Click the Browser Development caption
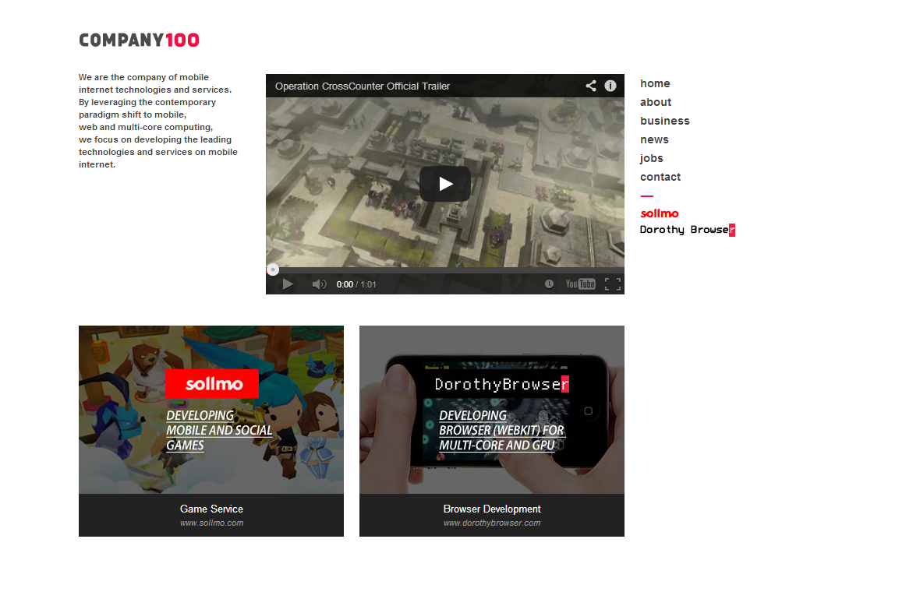Image resolution: width=920 pixels, height=613 pixels. tap(492, 509)
